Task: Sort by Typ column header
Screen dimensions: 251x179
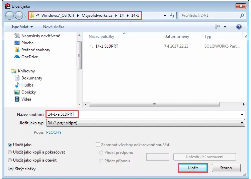Action: click(208, 37)
